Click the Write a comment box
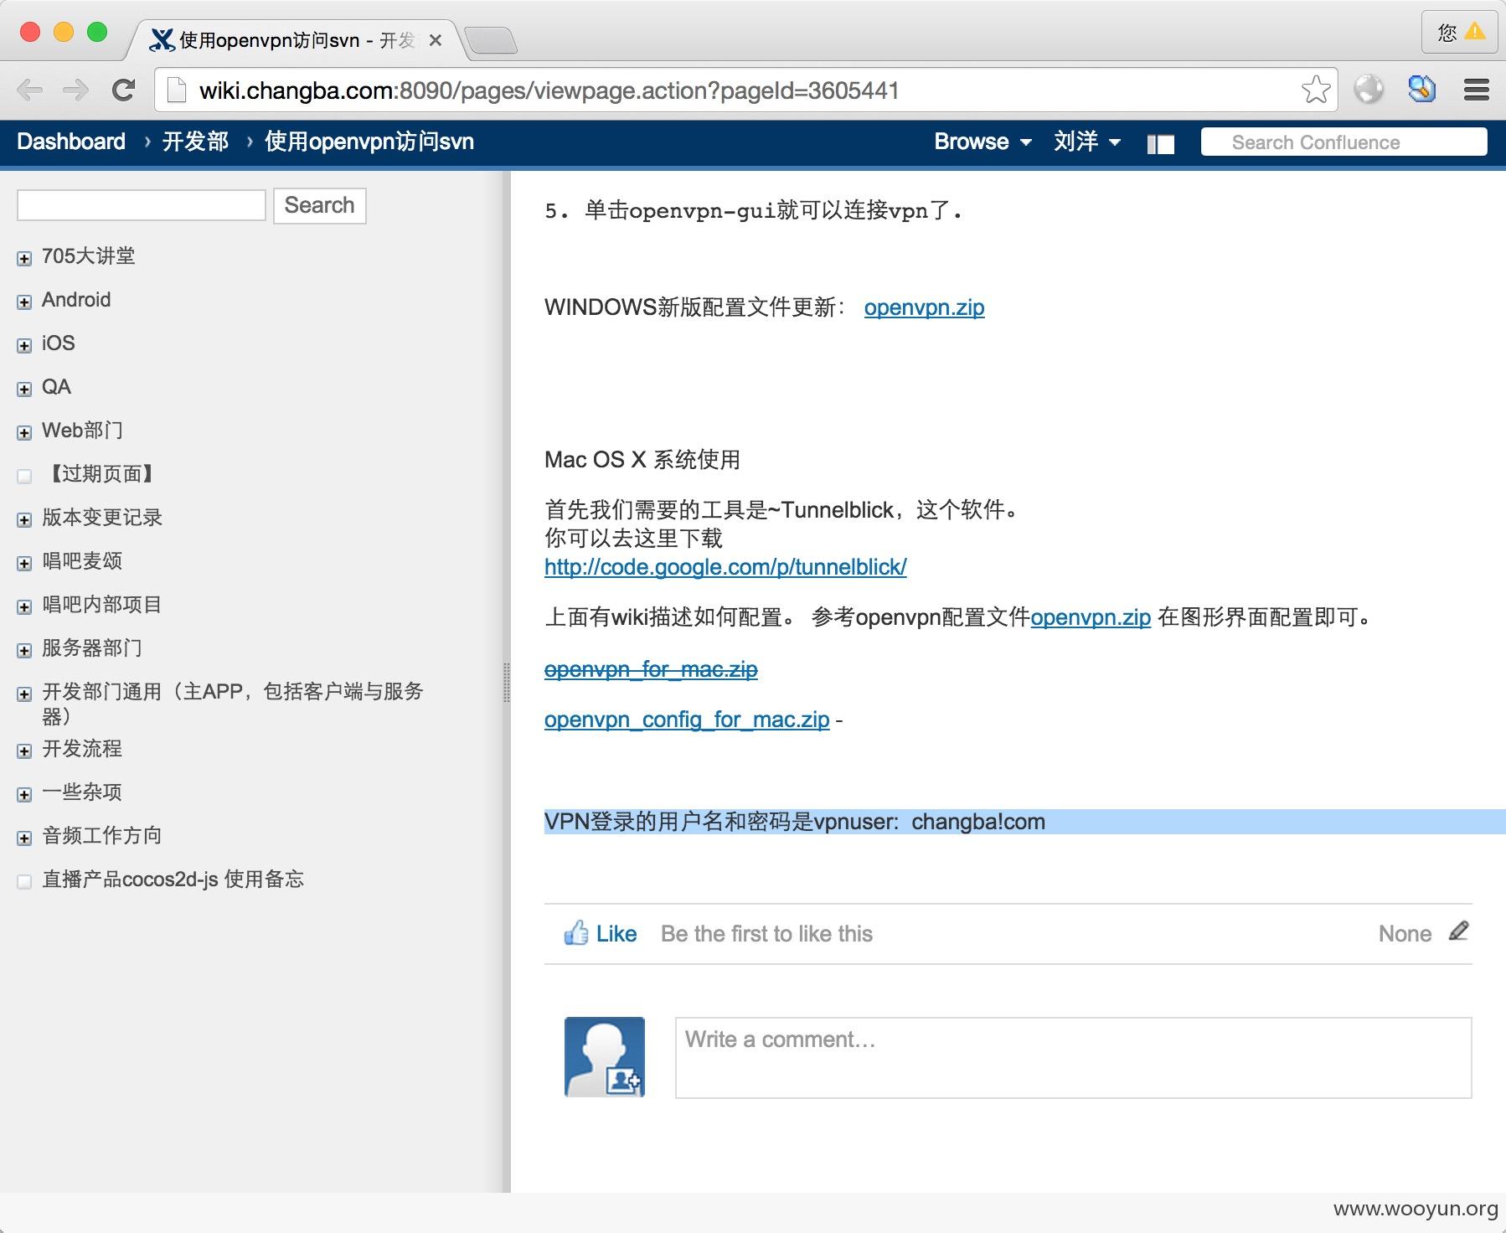This screenshot has height=1233, width=1506. point(1073,1057)
